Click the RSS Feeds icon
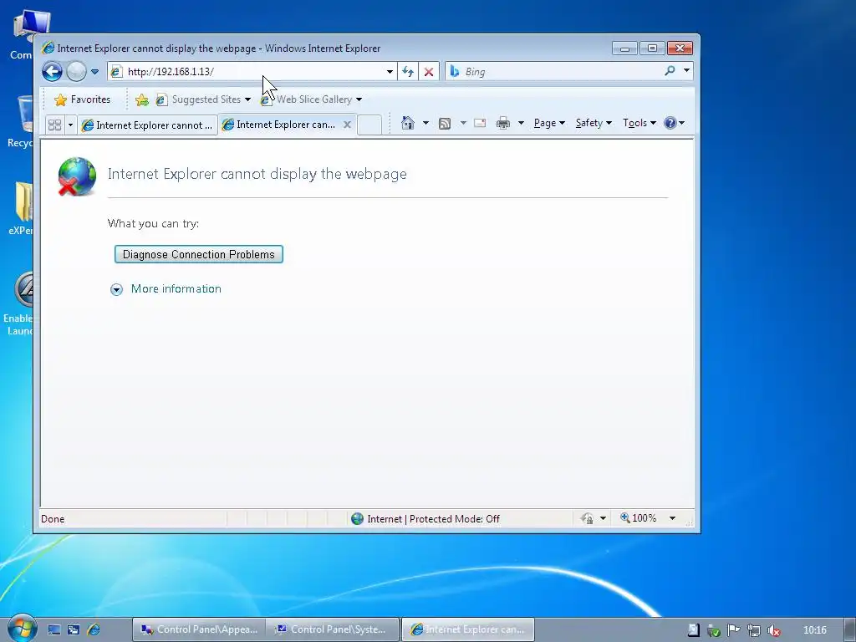This screenshot has width=856, height=642. [x=445, y=124]
